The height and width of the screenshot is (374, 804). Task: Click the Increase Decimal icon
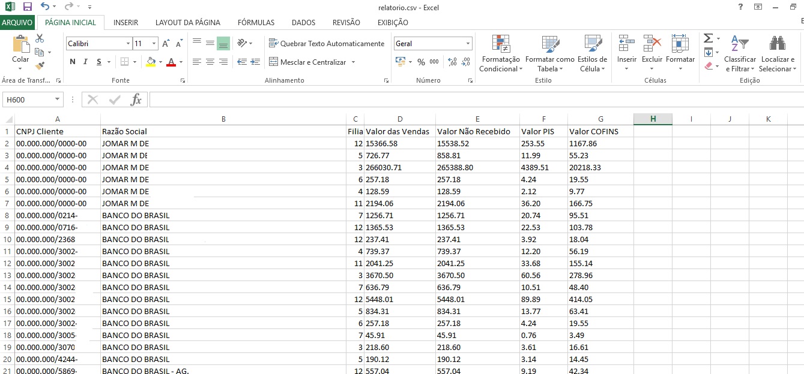452,62
